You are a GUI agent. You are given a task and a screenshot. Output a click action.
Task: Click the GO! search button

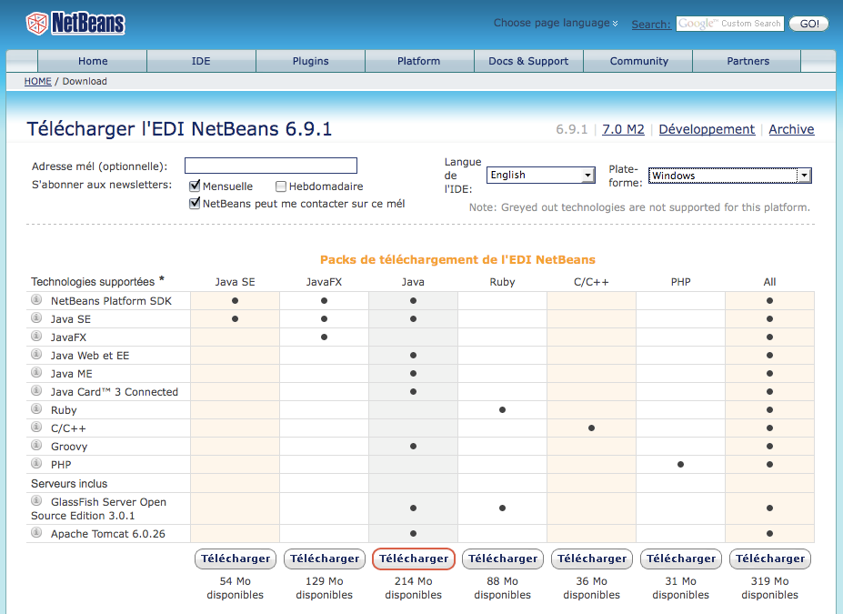click(809, 24)
